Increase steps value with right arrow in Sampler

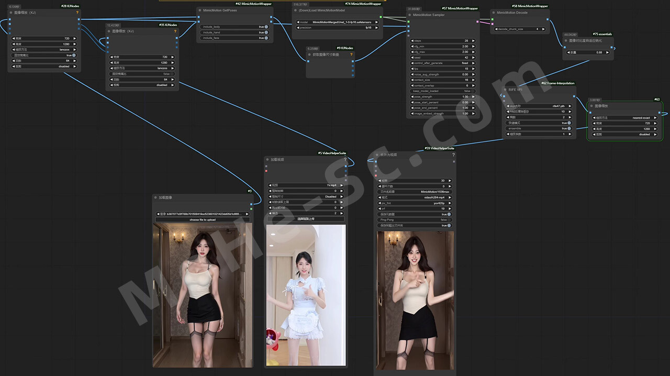tap(473, 40)
